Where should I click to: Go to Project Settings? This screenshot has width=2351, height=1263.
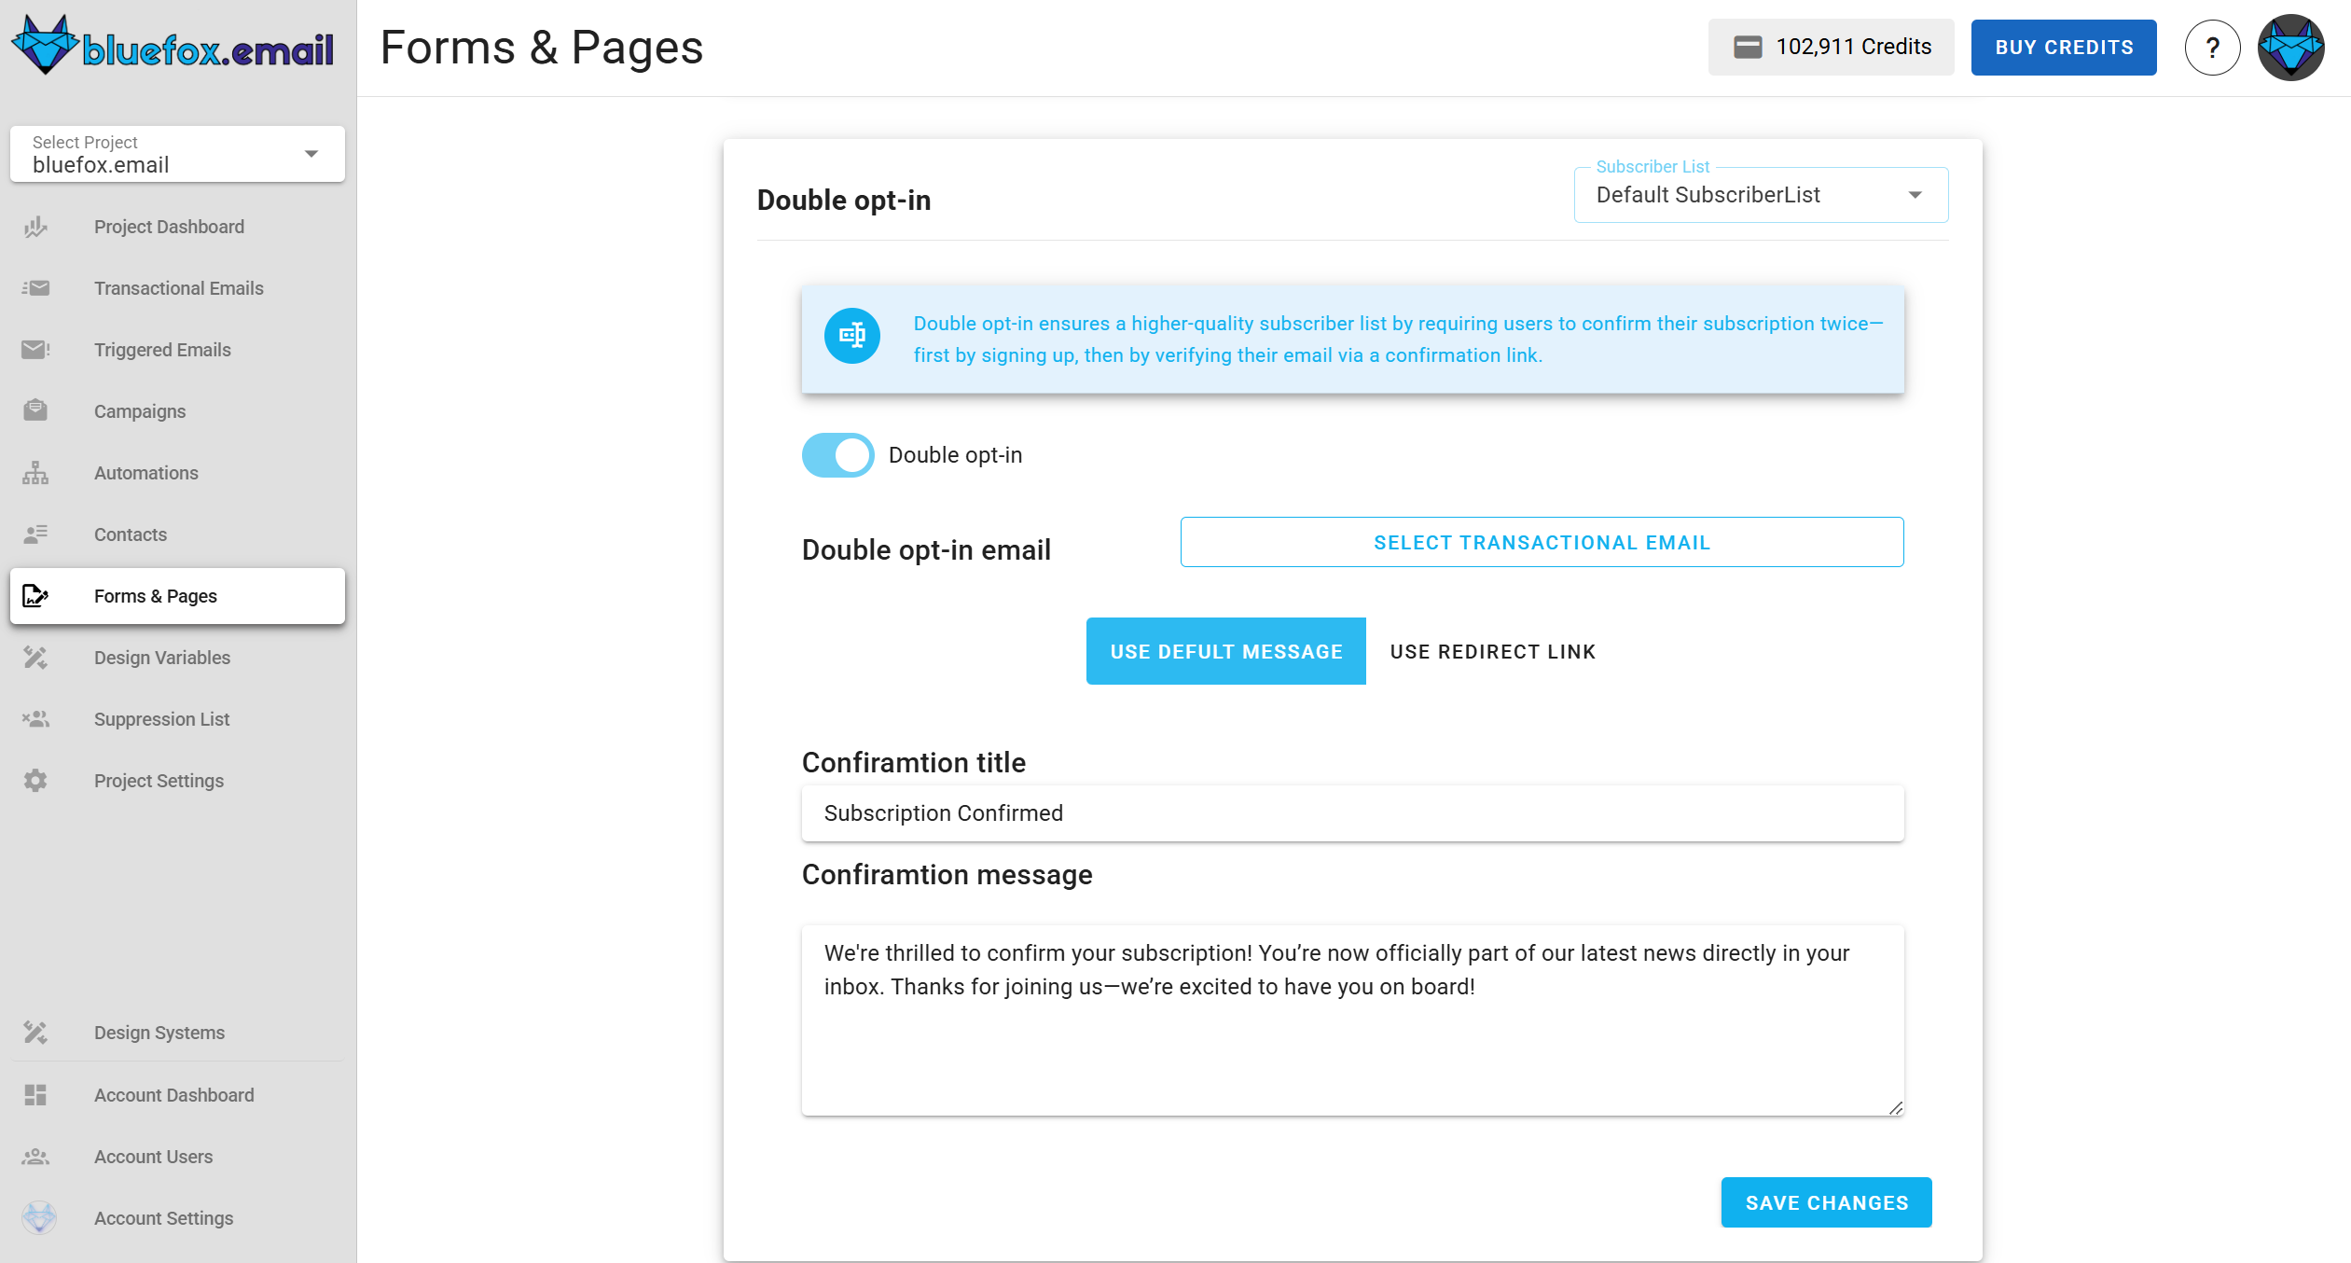coord(177,781)
